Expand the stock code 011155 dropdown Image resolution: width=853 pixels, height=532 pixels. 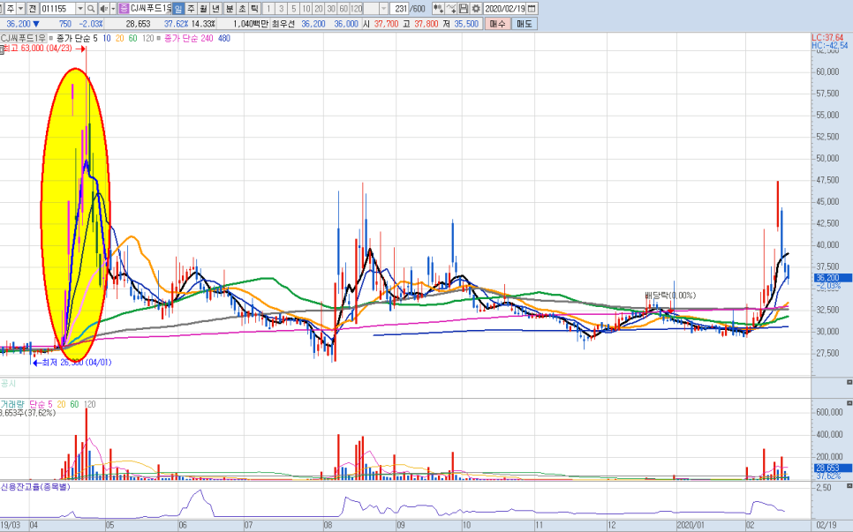[79, 8]
